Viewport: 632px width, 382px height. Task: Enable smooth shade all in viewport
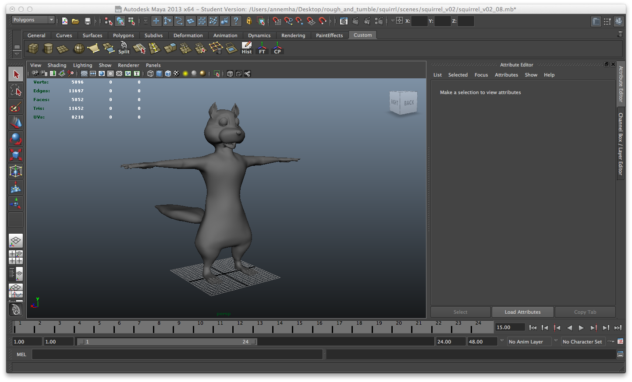coord(159,74)
